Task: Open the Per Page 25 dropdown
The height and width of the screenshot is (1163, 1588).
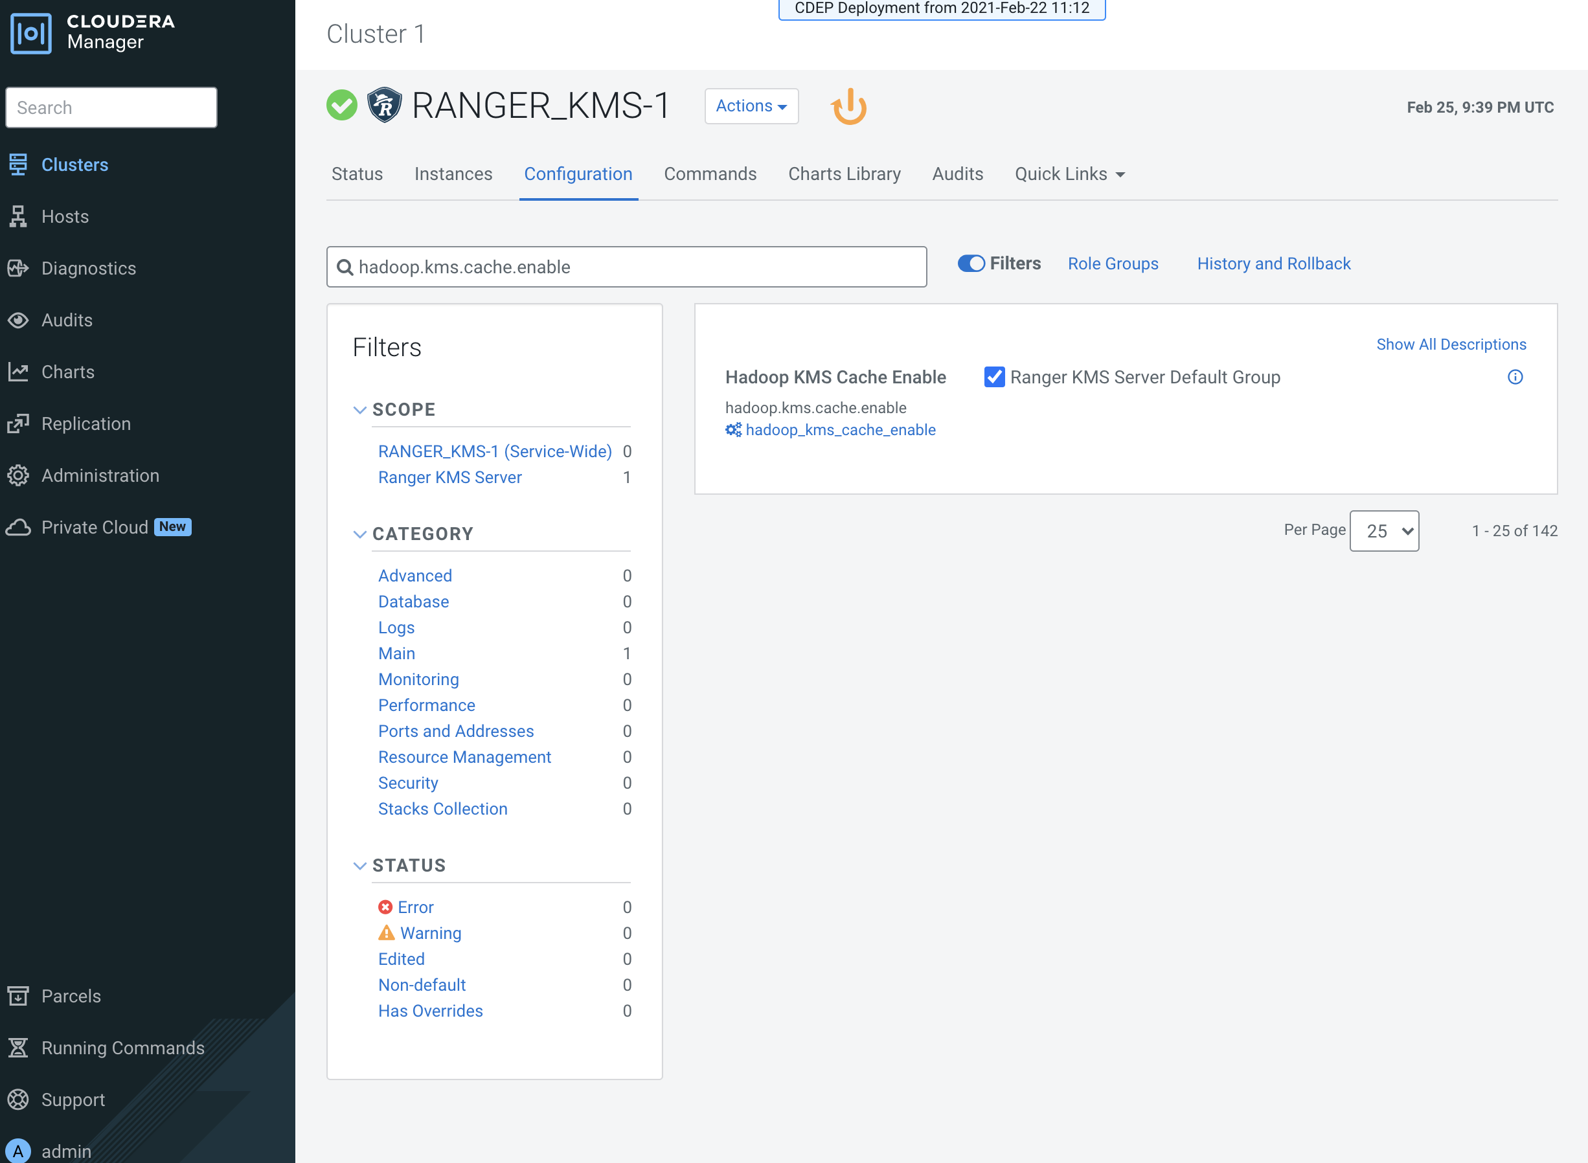Action: (1384, 531)
